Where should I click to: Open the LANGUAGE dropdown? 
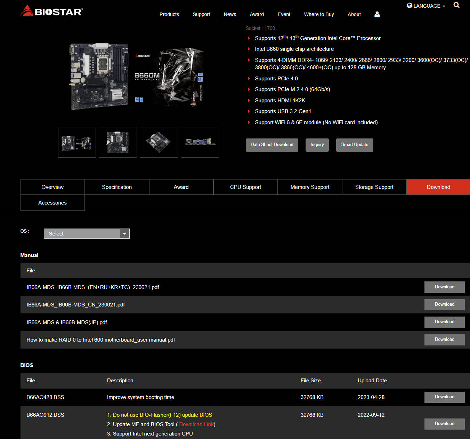click(426, 6)
